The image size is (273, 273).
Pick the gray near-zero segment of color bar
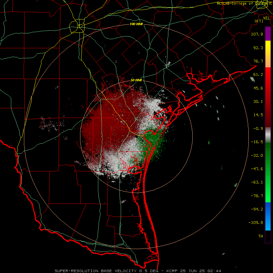point(268,135)
